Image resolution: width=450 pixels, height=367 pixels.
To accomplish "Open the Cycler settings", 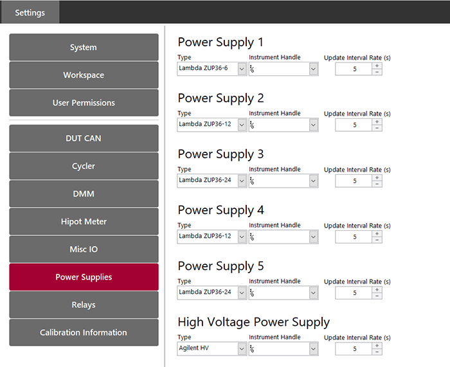I will coord(84,166).
